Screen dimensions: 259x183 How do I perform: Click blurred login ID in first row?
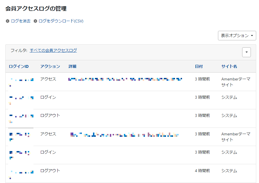21,82
